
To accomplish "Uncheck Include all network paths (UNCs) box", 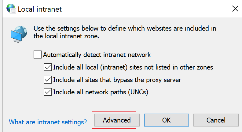I will coord(48,92).
